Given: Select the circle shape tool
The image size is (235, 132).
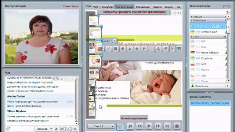Looking at the screenshot, I should (x=123, y=49).
